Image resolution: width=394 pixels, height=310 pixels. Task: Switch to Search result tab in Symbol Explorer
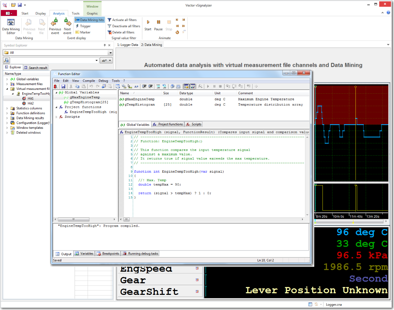[x=36, y=68]
